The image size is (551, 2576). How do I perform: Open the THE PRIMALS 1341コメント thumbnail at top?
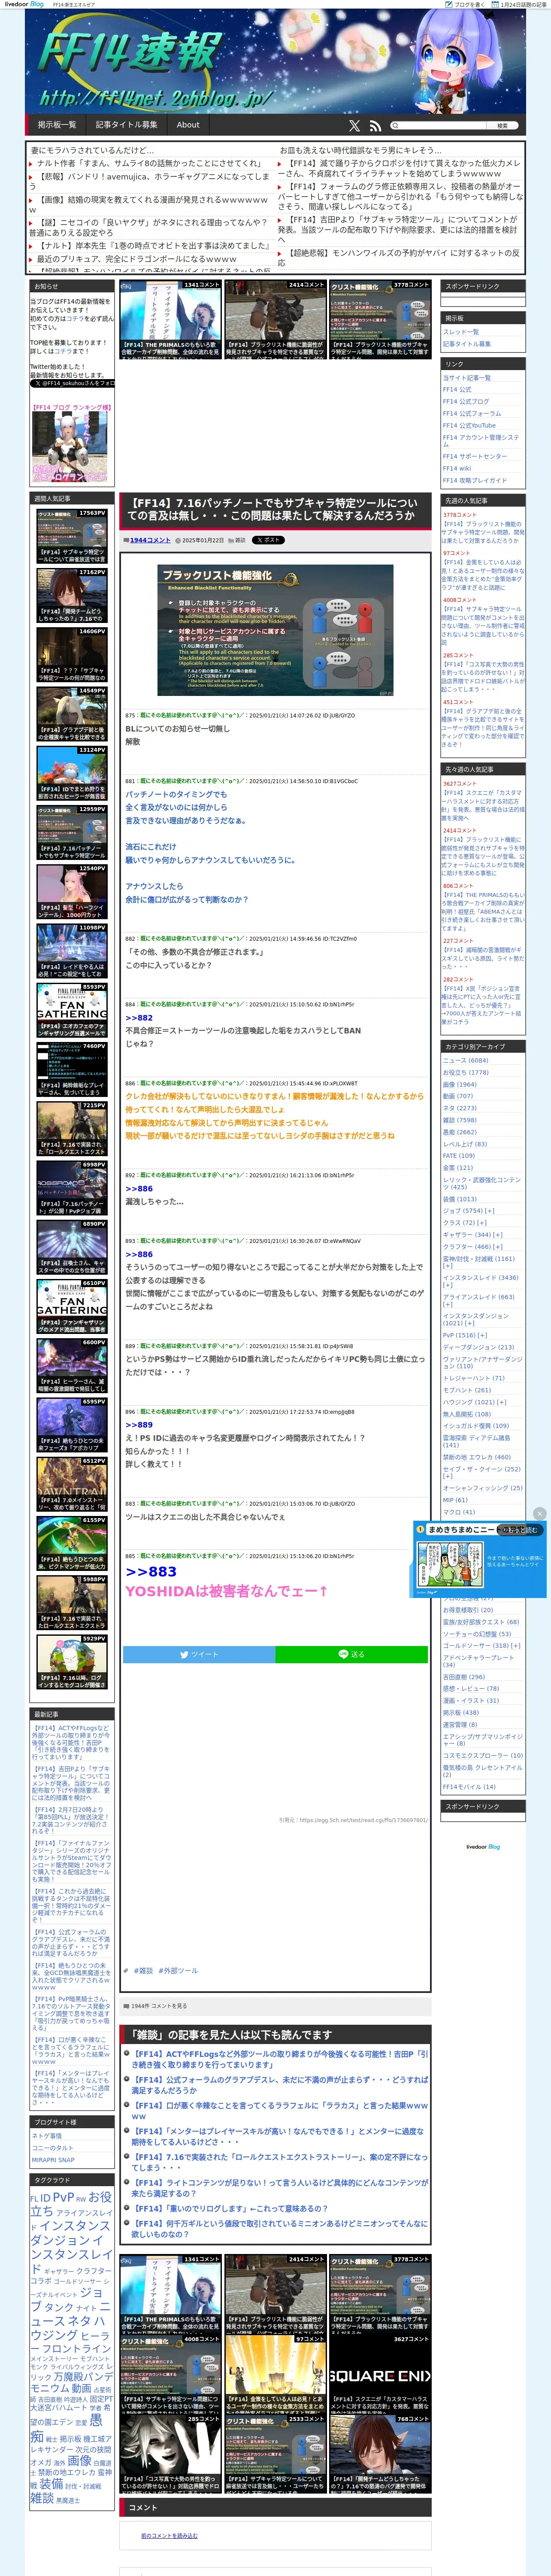point(170,320)
